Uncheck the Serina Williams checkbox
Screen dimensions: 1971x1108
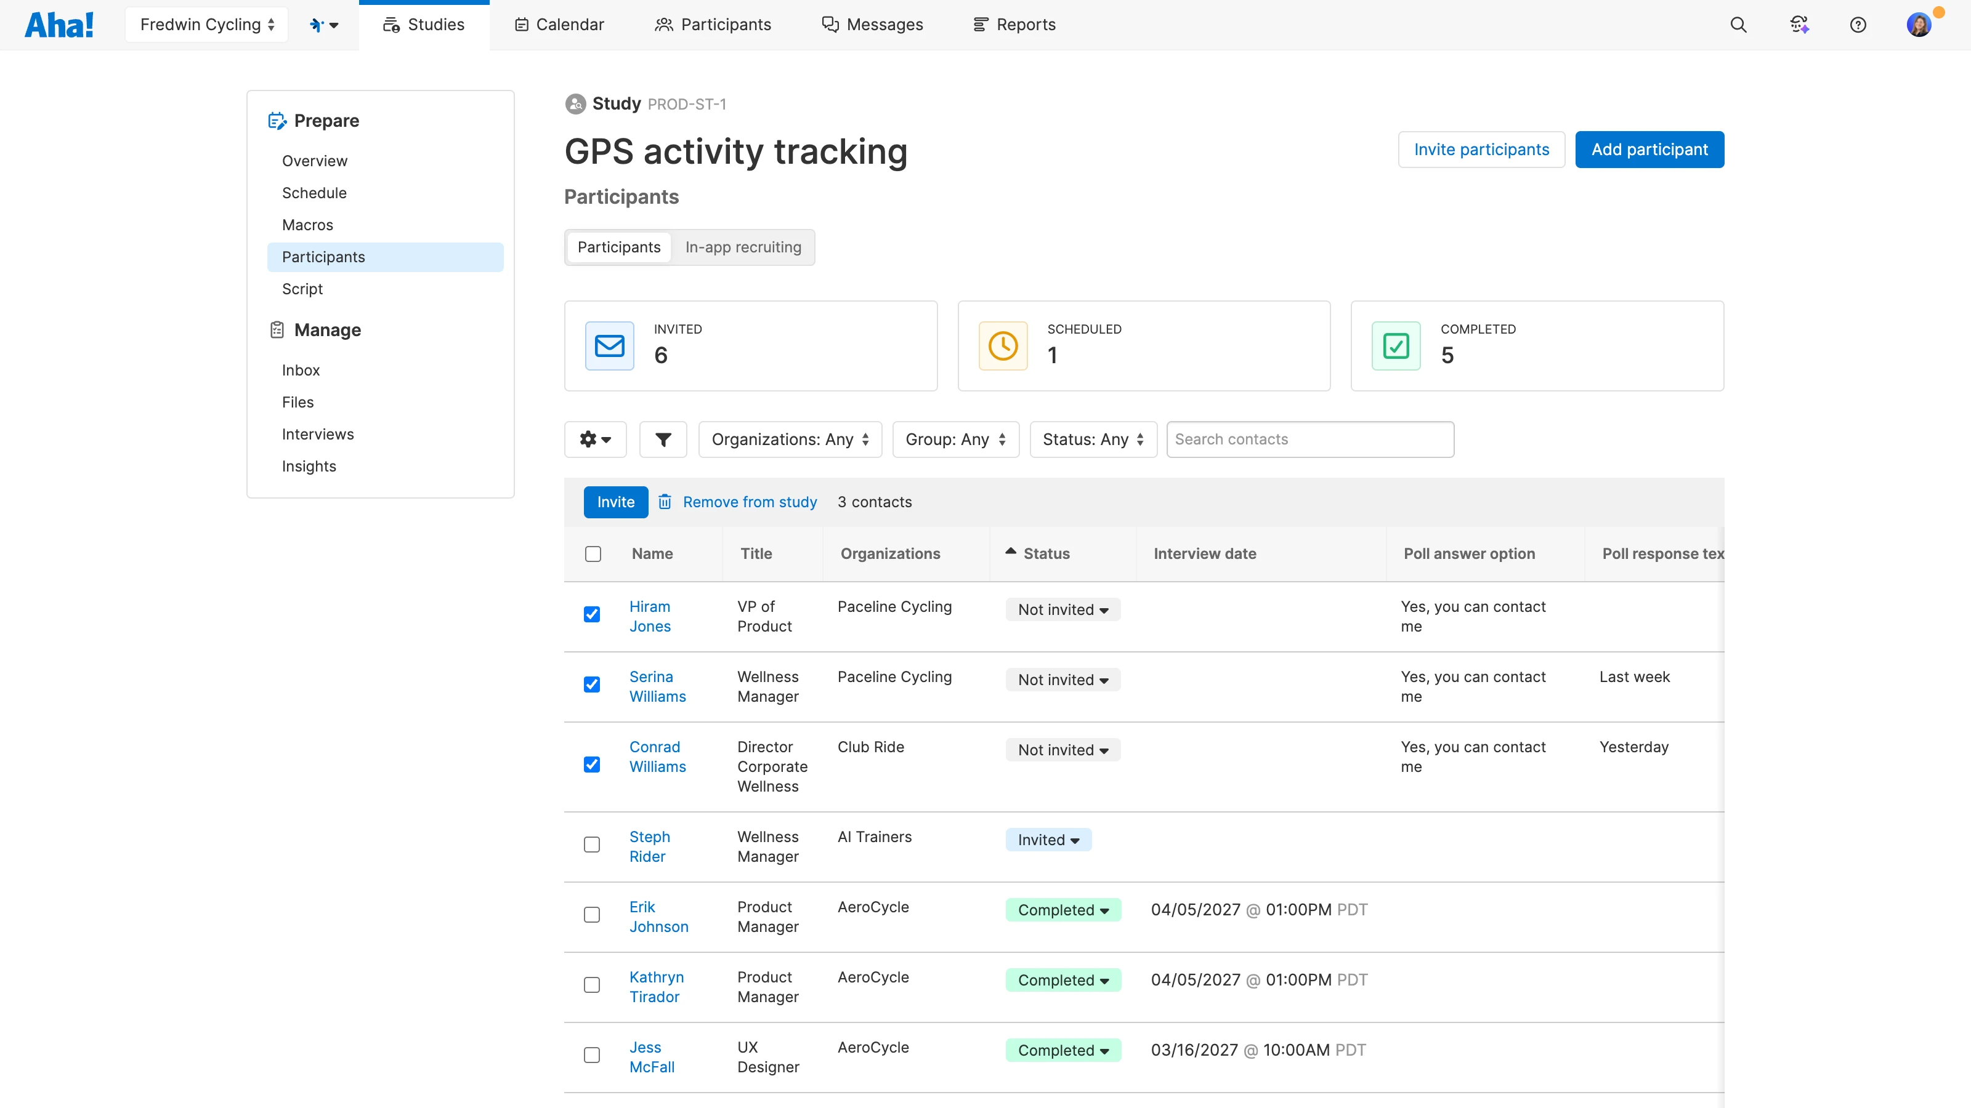[x=591, y=684]
